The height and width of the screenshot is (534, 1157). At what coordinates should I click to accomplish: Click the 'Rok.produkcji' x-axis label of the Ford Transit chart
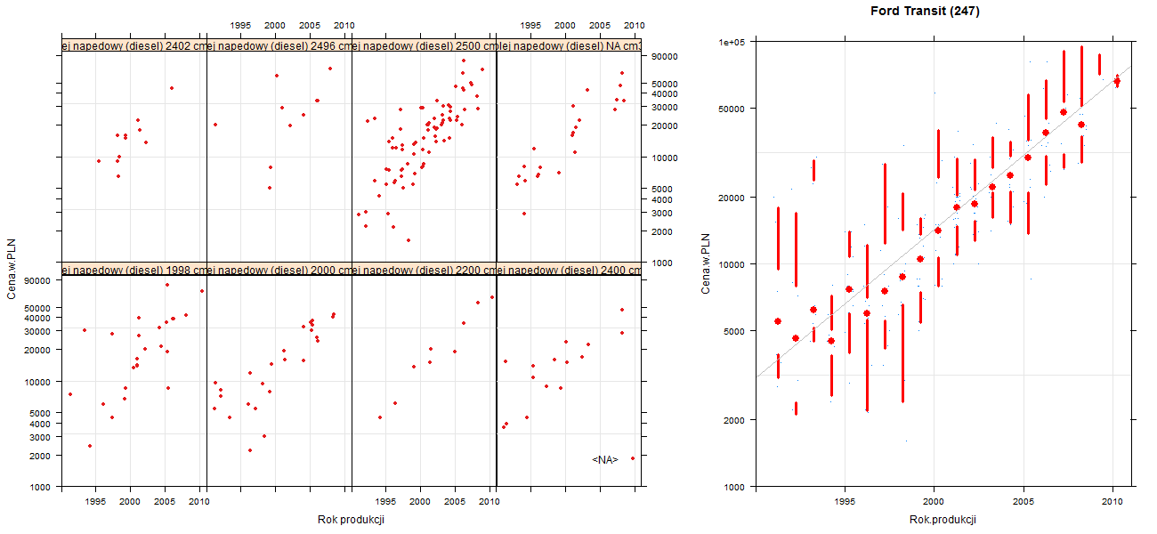[943, 520]
